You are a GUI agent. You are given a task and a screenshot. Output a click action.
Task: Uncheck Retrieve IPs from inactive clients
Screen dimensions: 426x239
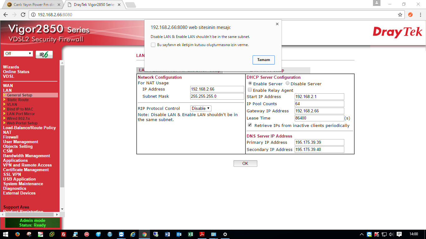250,125
